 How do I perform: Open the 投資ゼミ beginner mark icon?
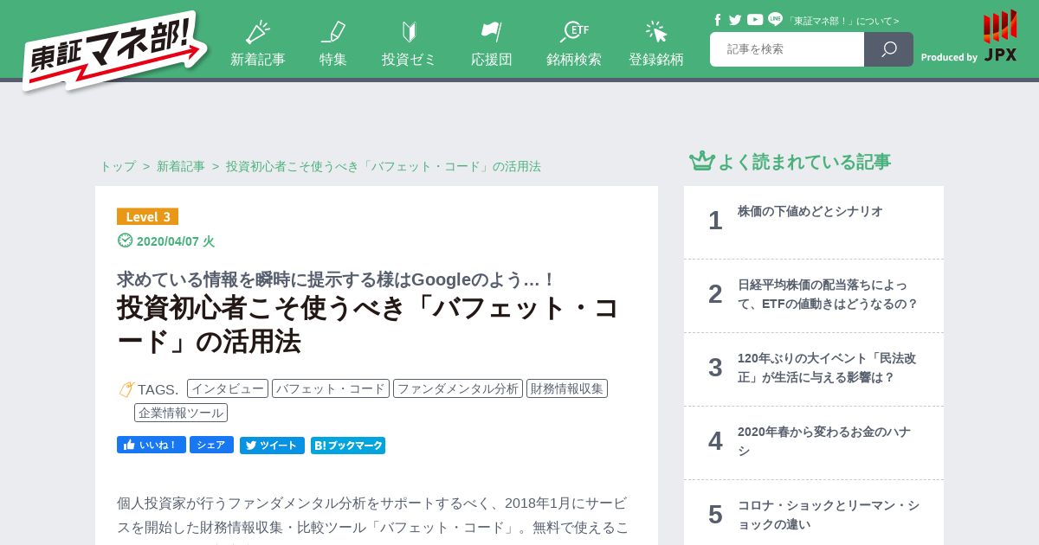[409, 32]
